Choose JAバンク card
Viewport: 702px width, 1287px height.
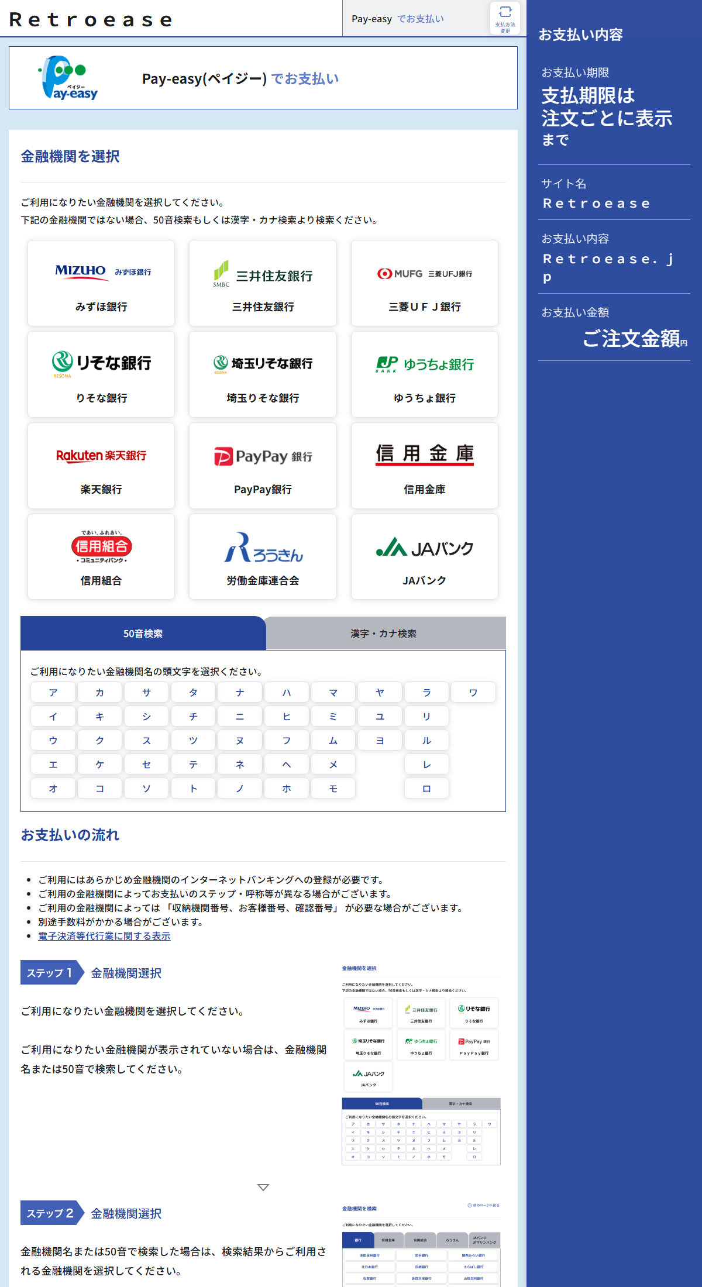pyautogui.click(x=425, y=557)
